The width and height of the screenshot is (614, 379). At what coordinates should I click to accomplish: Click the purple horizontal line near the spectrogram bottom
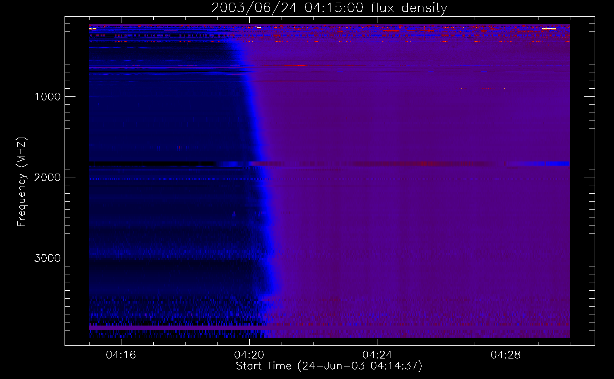point(176,327)
